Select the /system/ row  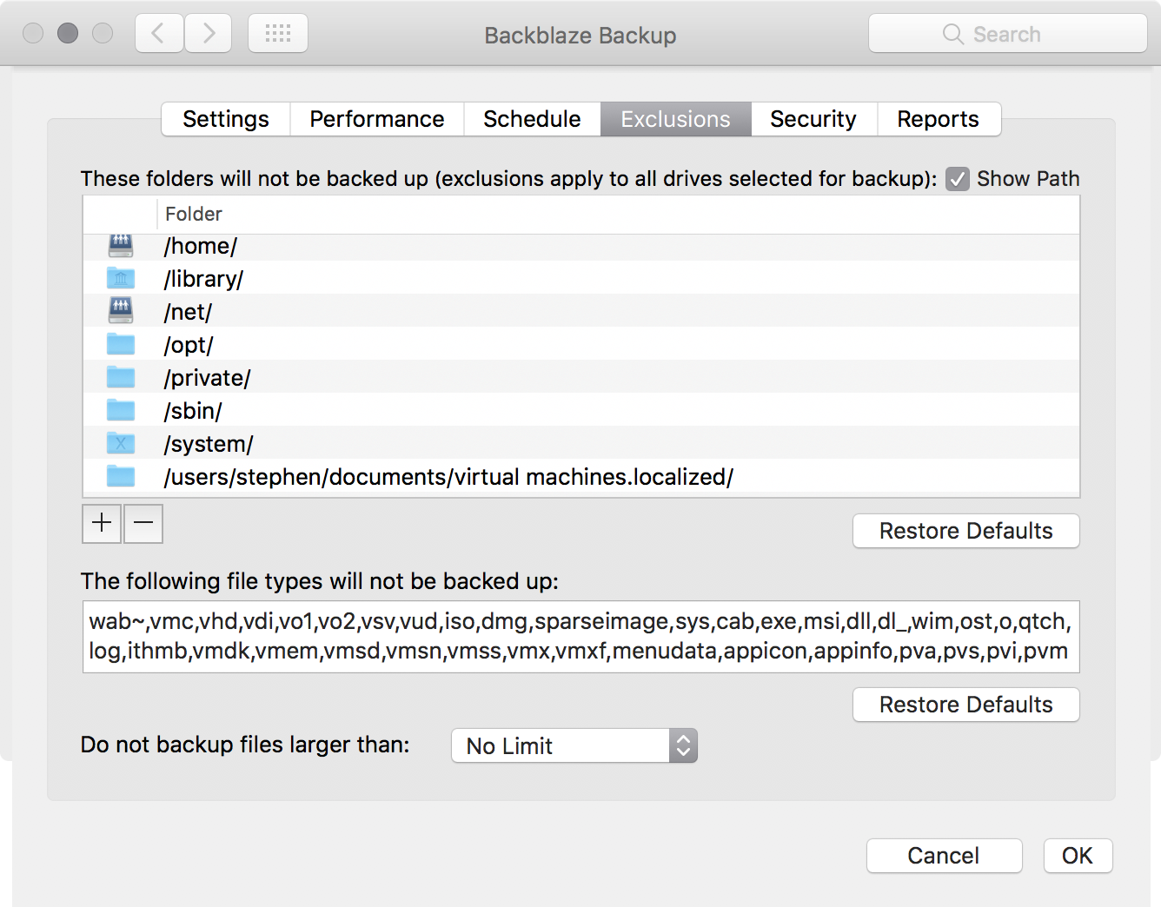581,444
